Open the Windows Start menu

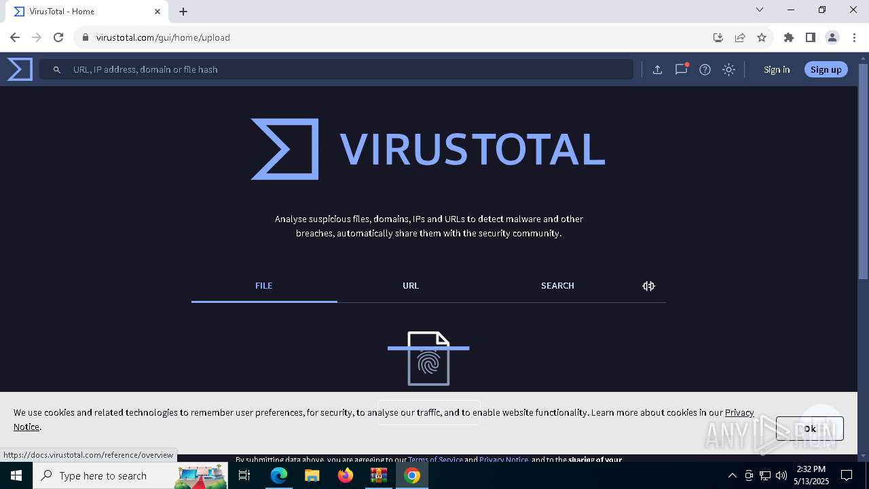pos(16,475)
